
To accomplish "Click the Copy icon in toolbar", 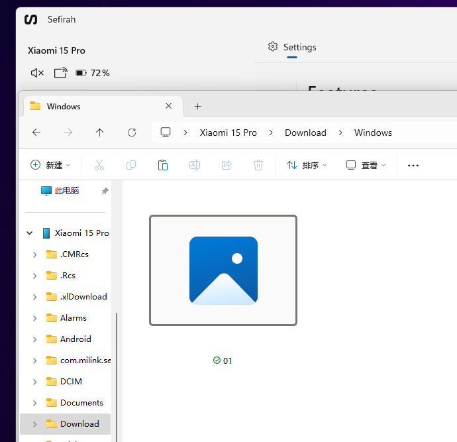I will click(x=131, y=165).
